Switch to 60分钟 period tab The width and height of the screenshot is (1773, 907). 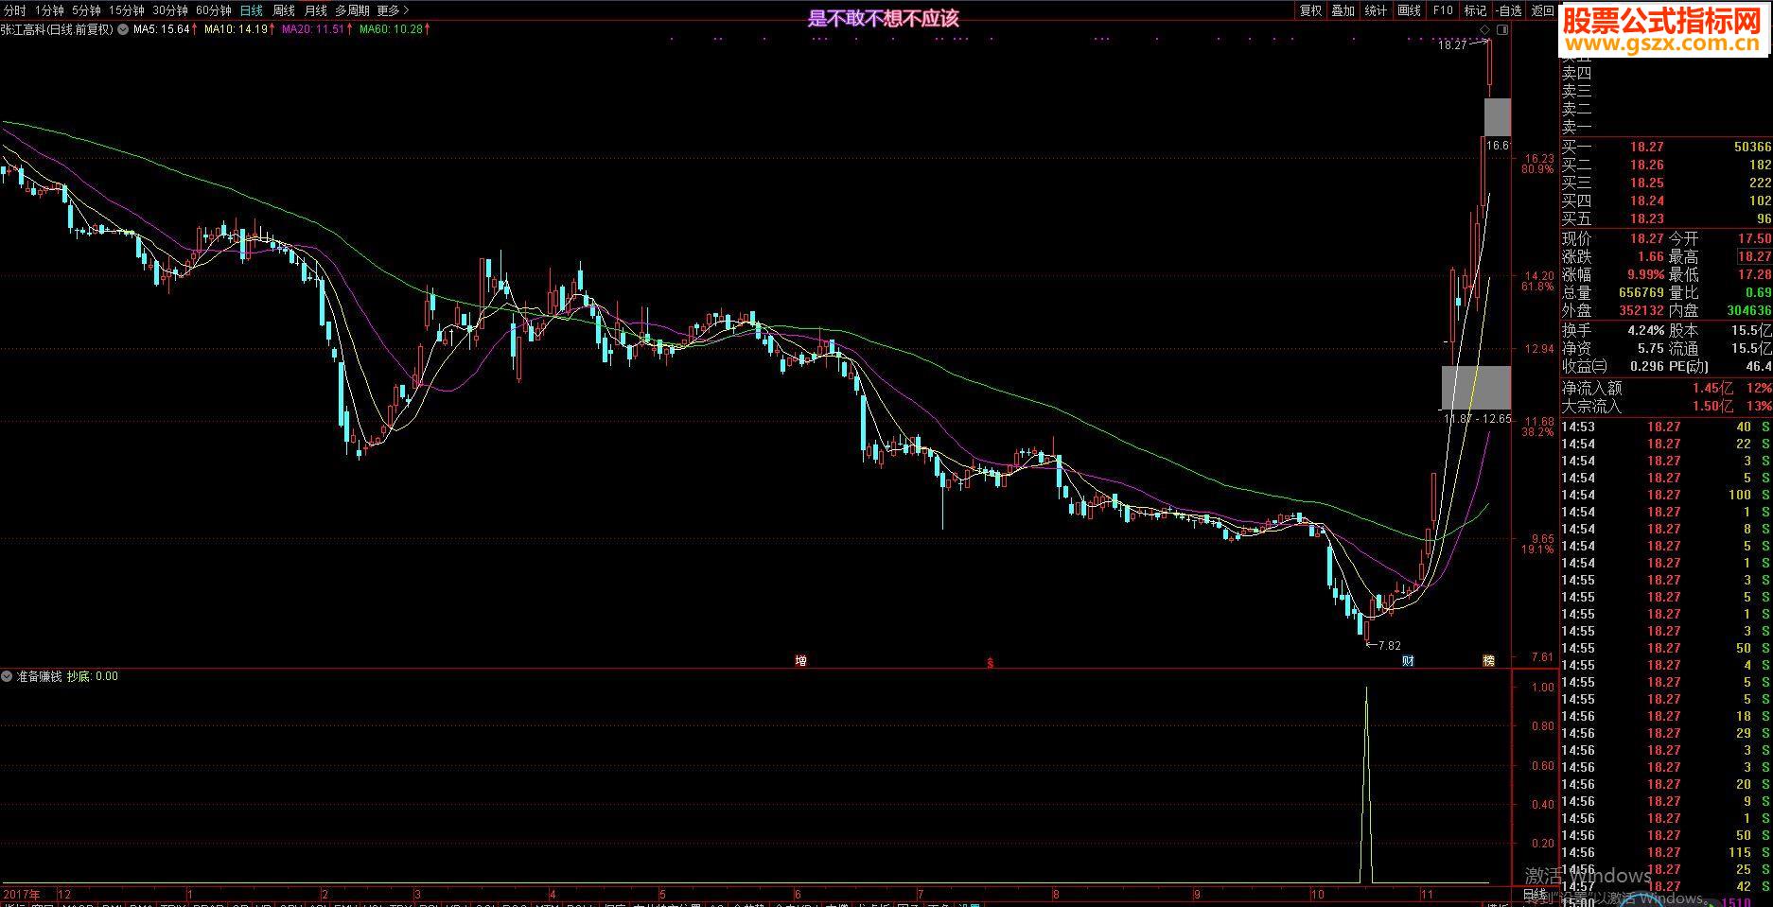click(x=214, y=10)
